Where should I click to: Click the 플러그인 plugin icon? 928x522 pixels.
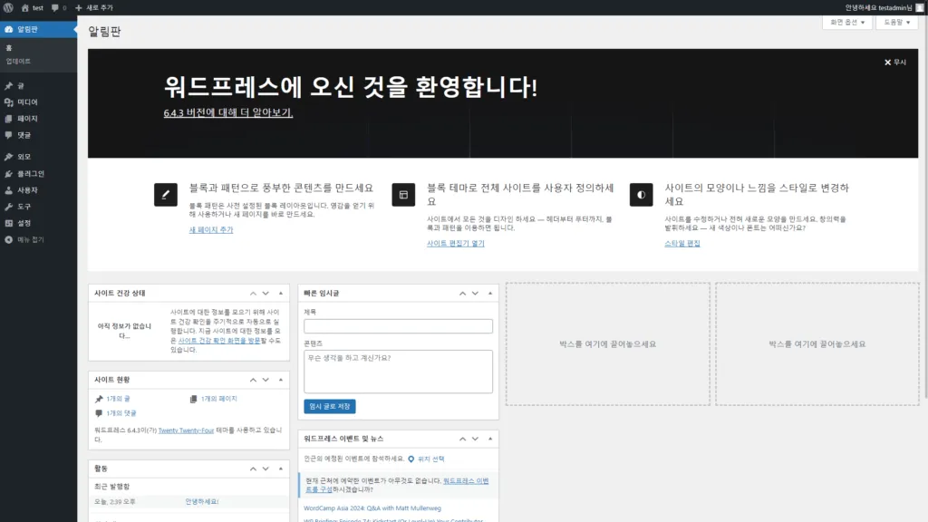click(x=9, y=175)
